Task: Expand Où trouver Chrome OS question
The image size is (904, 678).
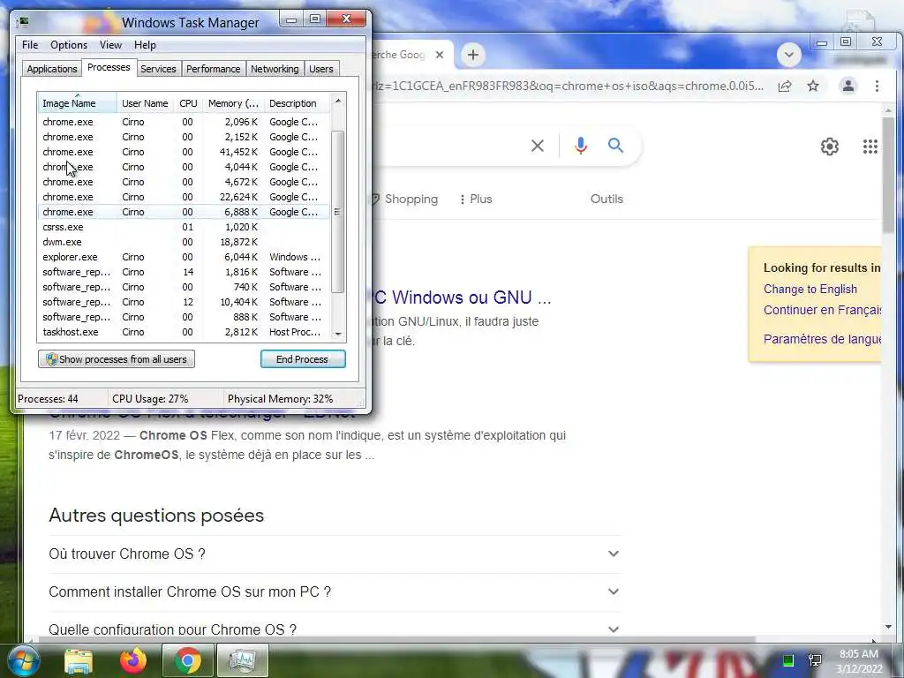Action: tap(335, 554)
